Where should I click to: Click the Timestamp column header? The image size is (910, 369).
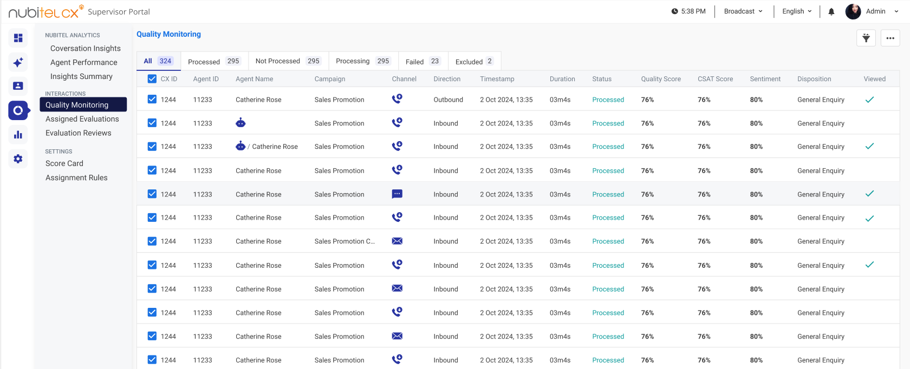tap(497, 79)
